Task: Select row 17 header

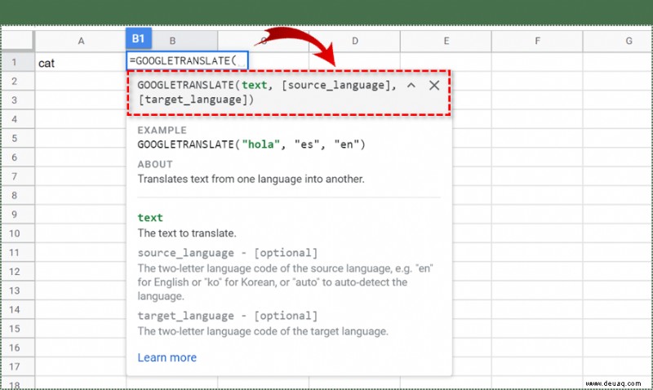Action: coord(17,366)
